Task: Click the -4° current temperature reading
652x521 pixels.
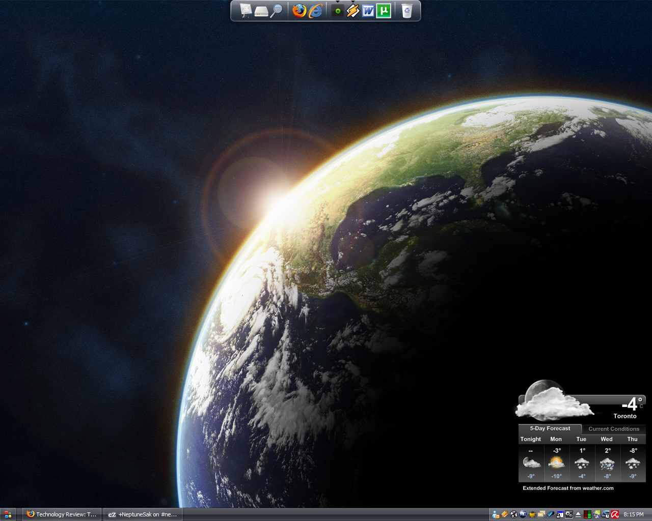Action: tap(632, 404)
